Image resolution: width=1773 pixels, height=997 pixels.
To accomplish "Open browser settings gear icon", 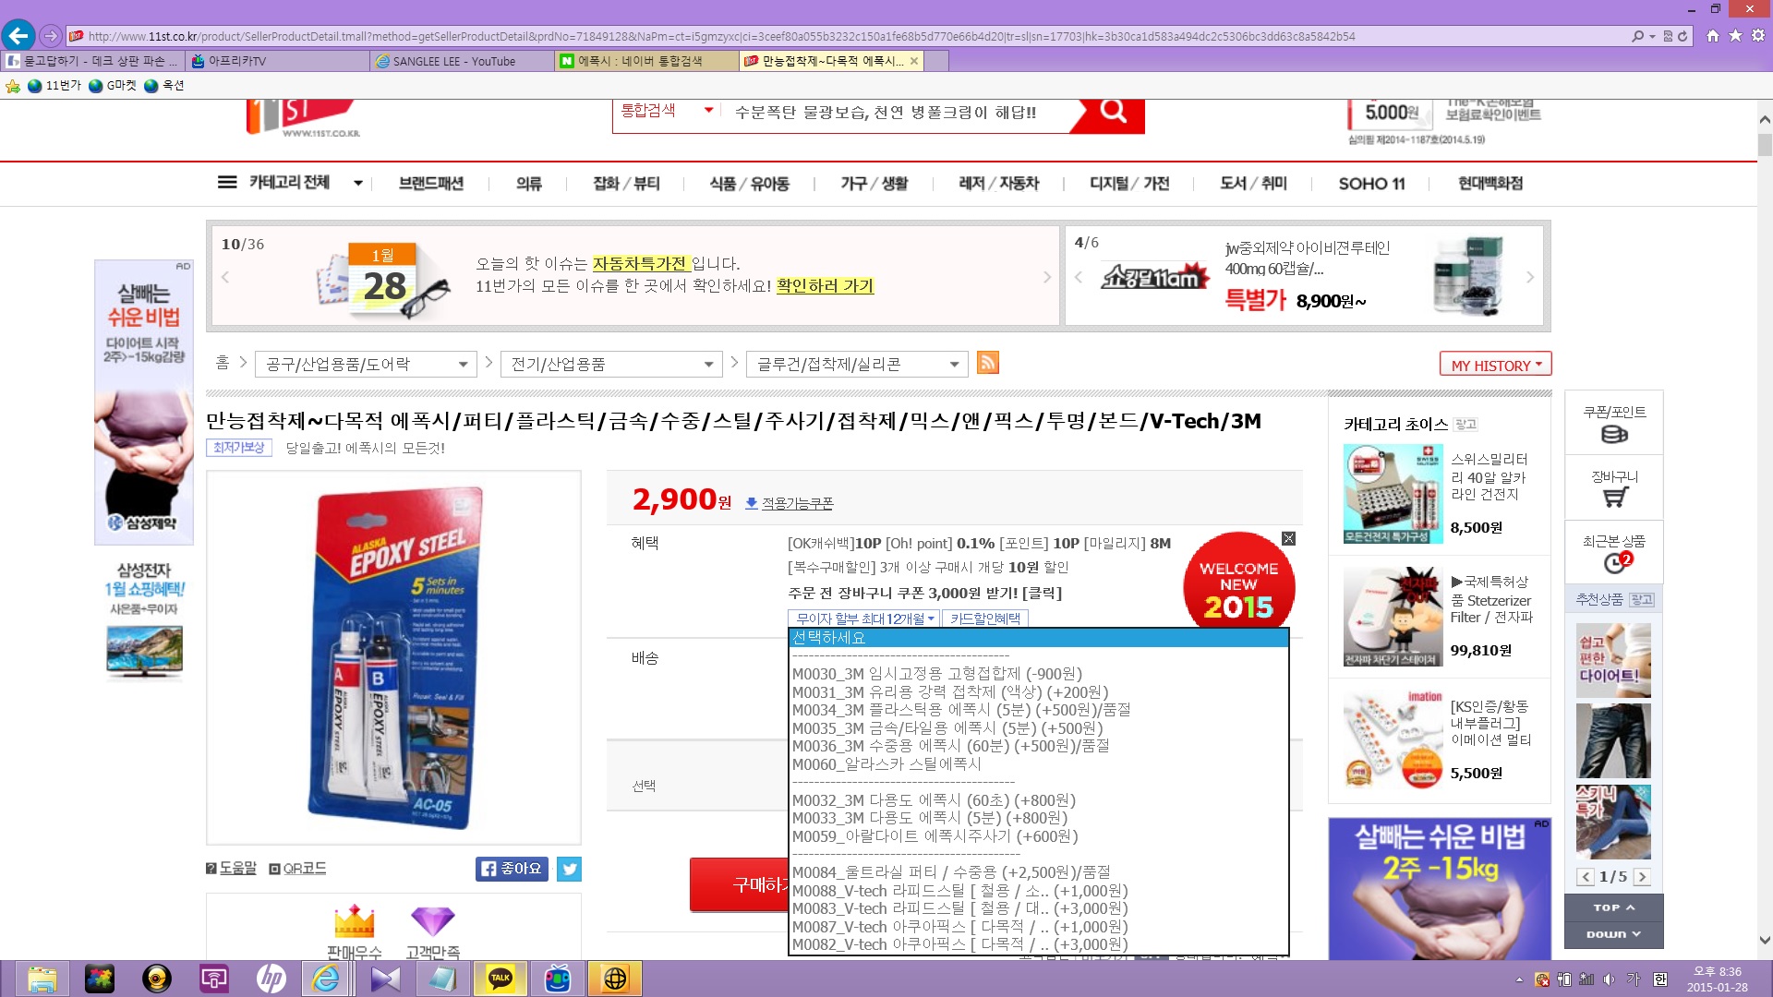I will pos(1758,36).
